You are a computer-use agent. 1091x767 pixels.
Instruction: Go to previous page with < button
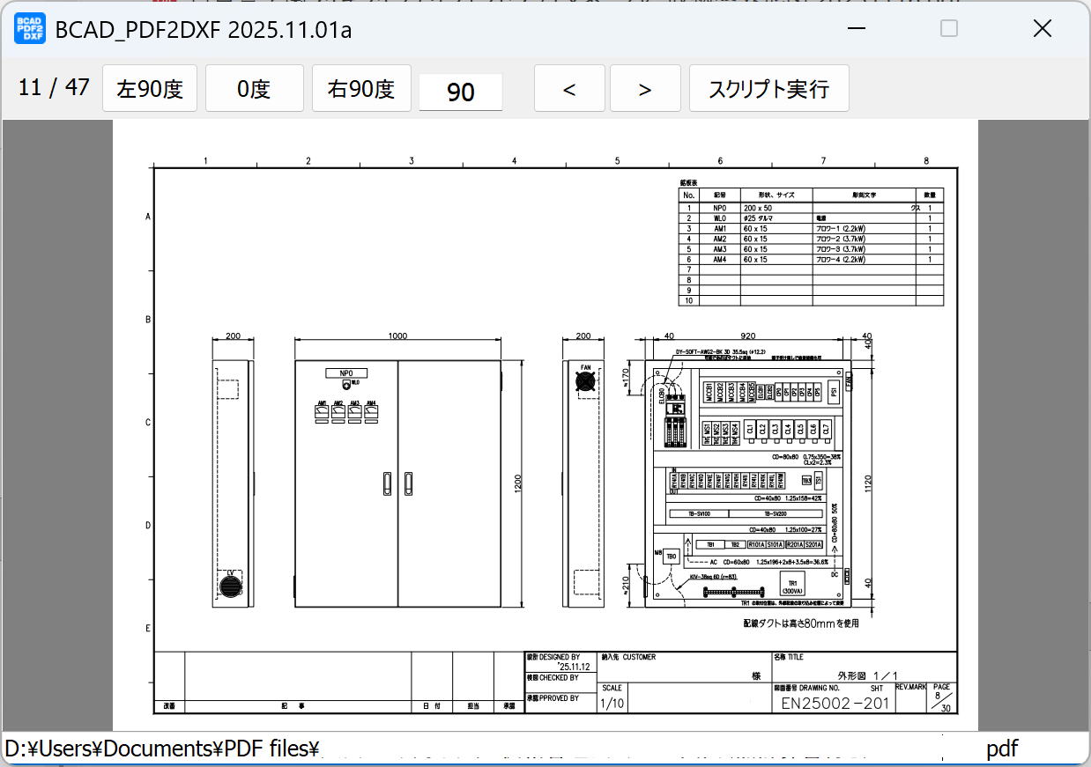pyautogui.click(x=569, y=89)
